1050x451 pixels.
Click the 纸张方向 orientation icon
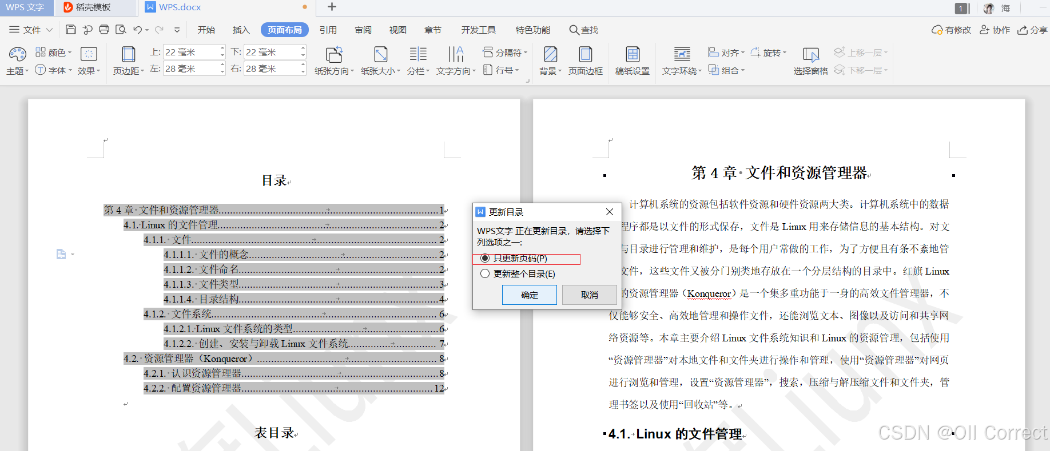[x=334, y=54]
